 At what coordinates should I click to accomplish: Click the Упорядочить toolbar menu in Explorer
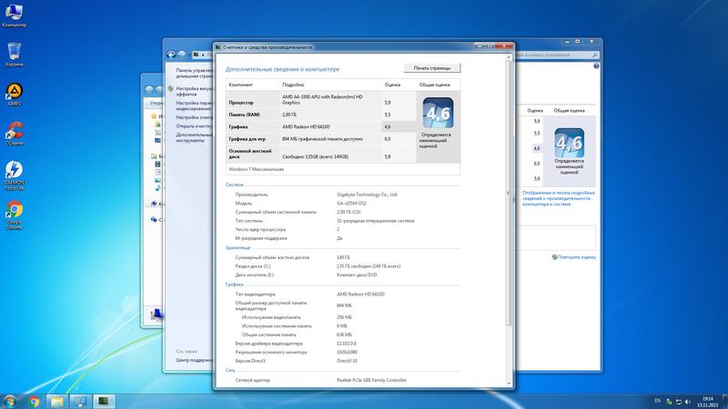click(157, 103)
